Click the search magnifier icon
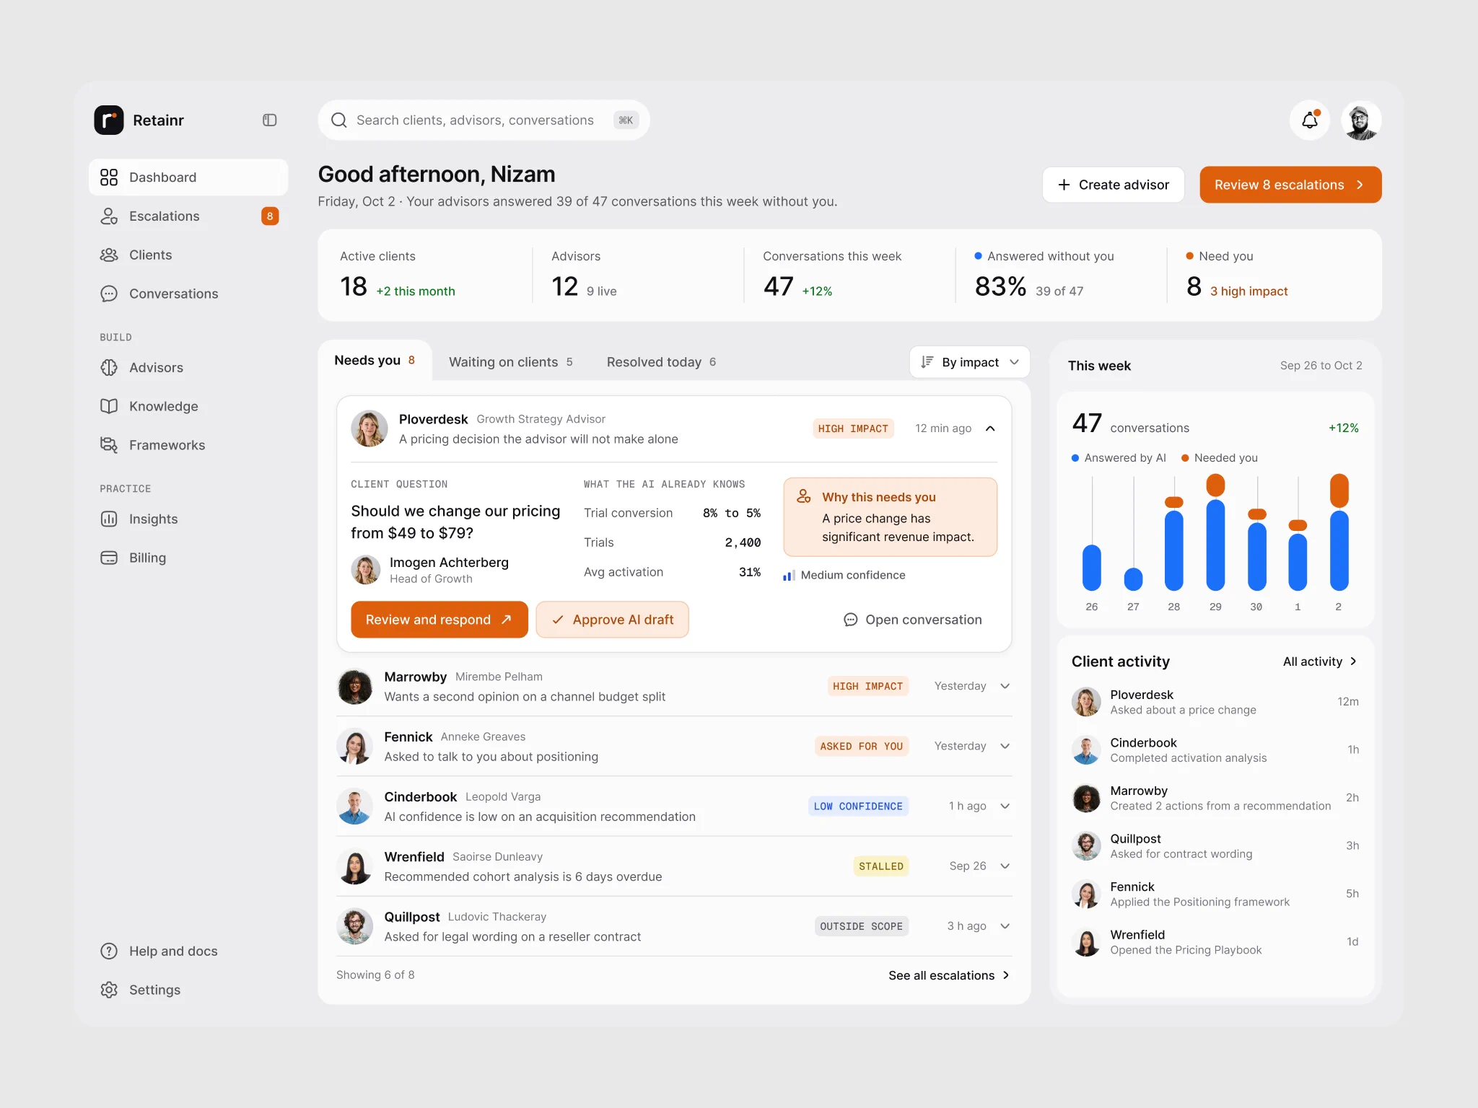This screenshot has height=1108, width=1478. click(x=338, y=120)
